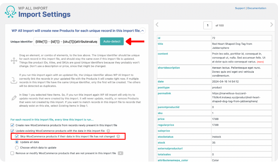
Task: Click the Auto-detect button
Action: [x=112, y=41]
